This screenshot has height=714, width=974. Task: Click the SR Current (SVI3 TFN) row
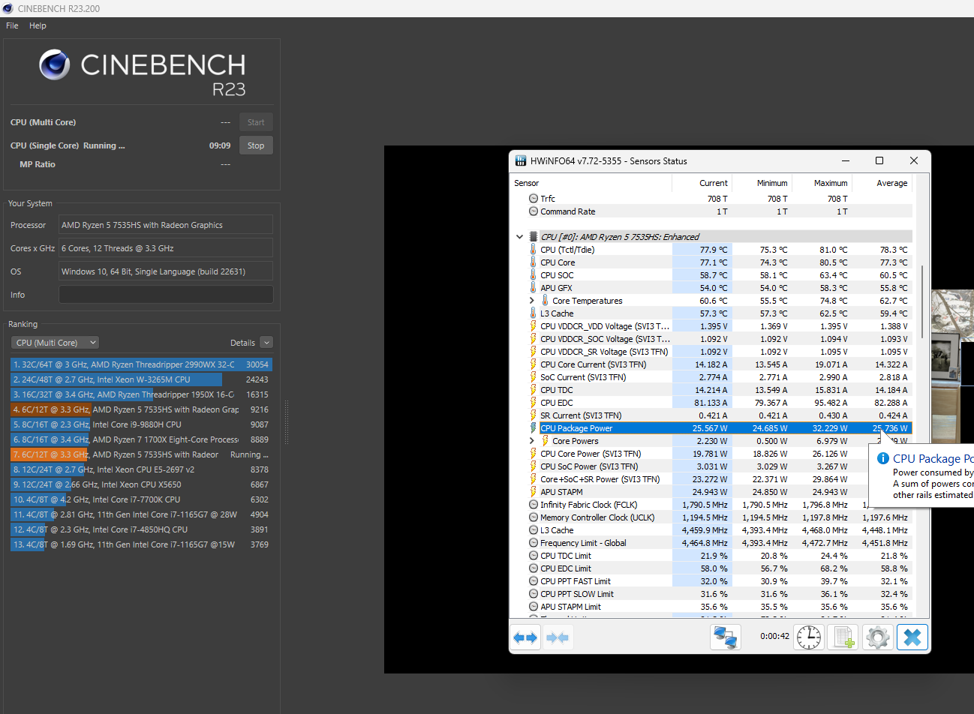tap(711, 415)
